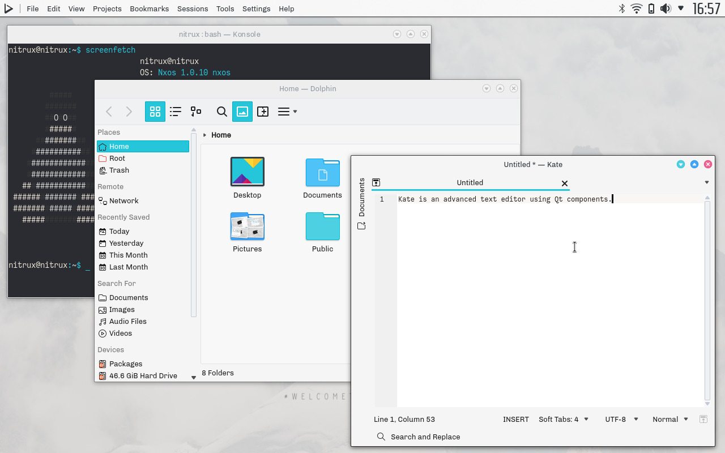Open the search bar in Dolphin's toolbar
This screenshot has width=725, height=453.
(x=221, y=112)
